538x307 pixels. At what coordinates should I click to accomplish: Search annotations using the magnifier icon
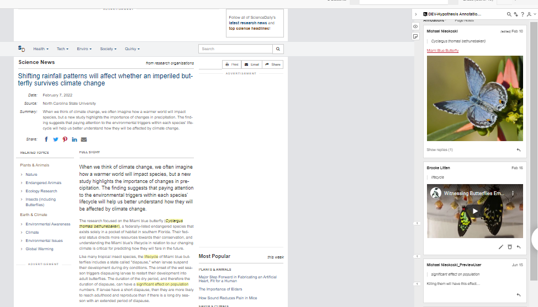(509, 14)
